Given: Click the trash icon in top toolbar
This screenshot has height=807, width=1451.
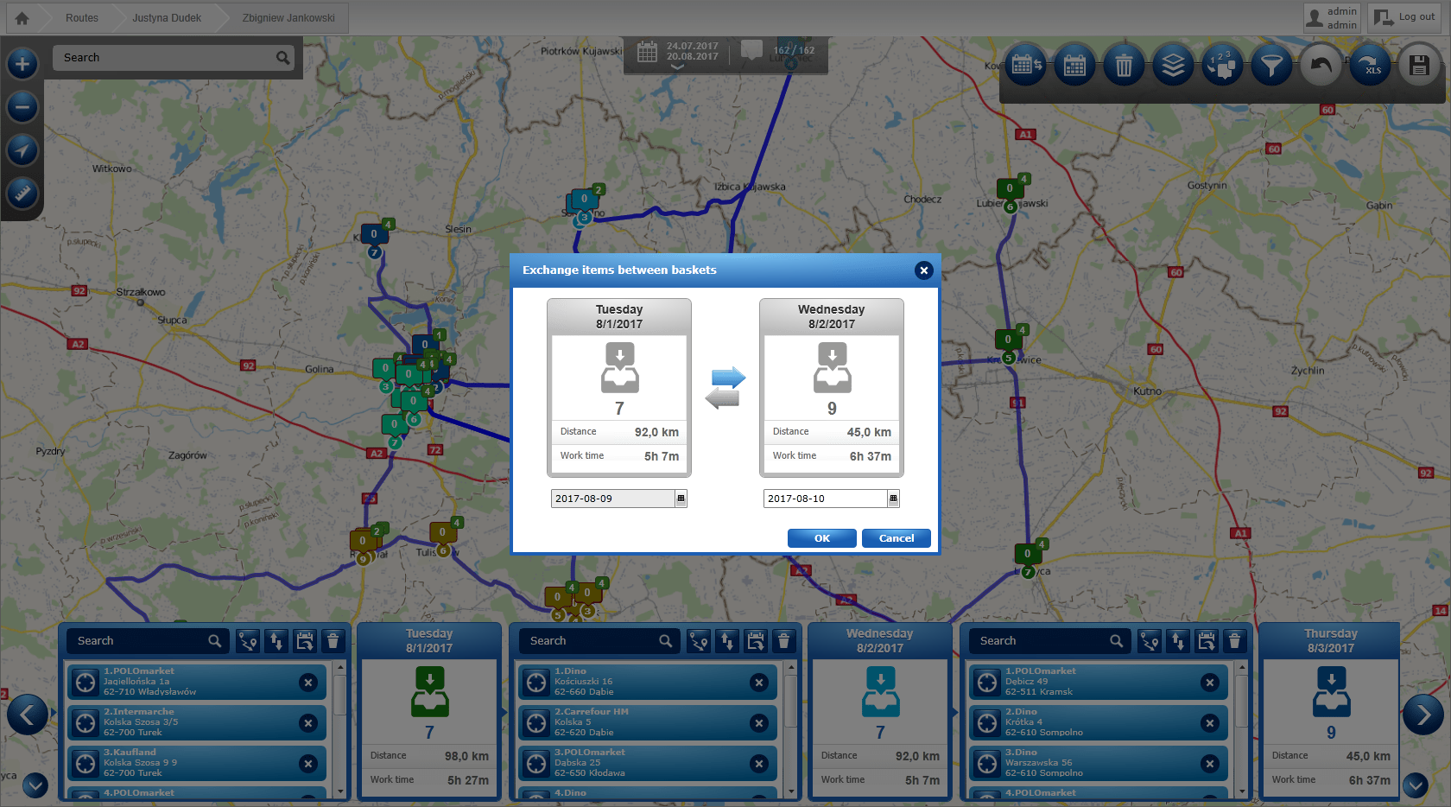Looking at the screenshot, I should click(1123, 65).
